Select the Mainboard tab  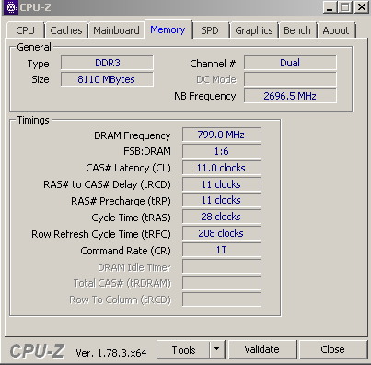(x=116, y=30)
